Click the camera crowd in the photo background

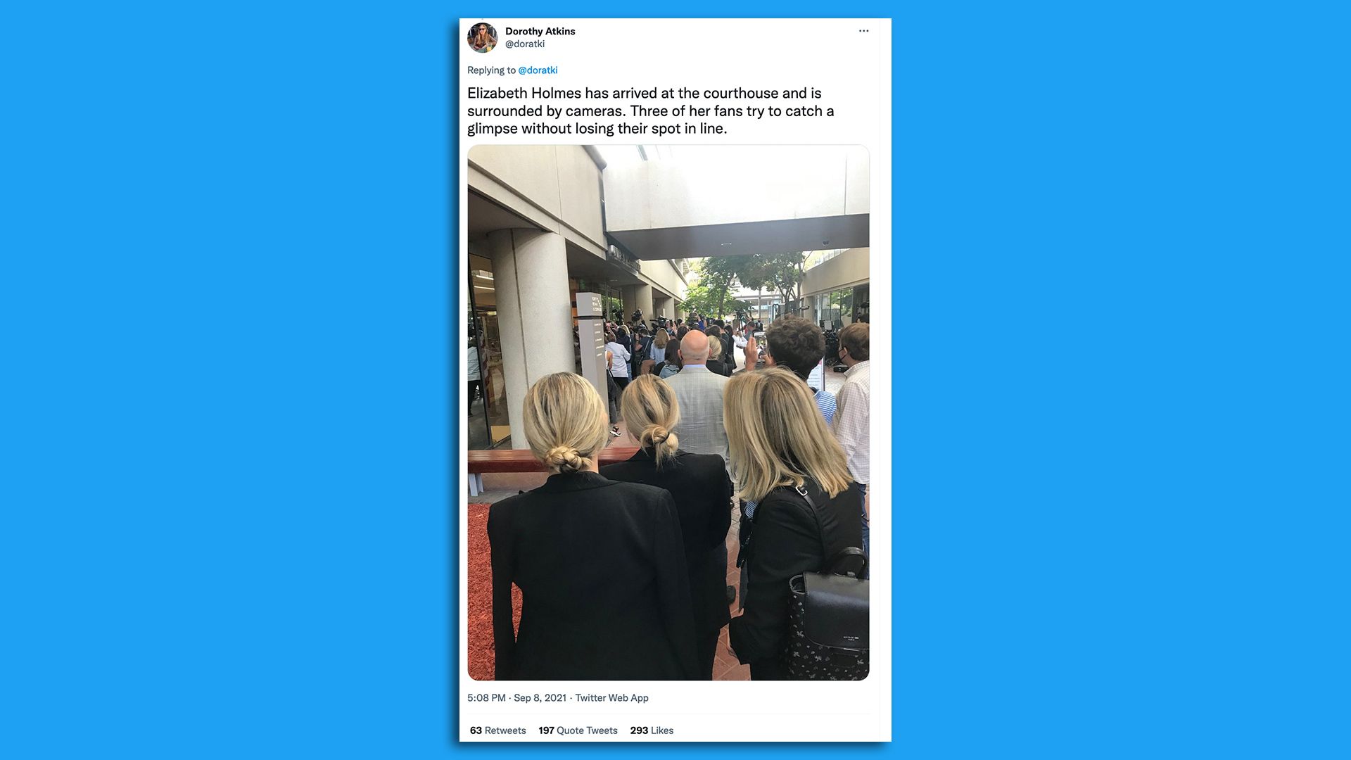pos(675,331)
